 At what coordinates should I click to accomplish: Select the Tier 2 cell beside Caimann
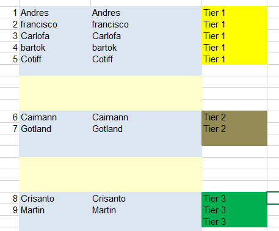pos(234,117)
